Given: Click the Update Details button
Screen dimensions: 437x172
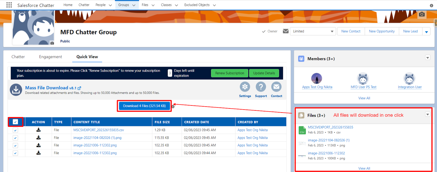Looking at the screenshot, I should [264, 73].
